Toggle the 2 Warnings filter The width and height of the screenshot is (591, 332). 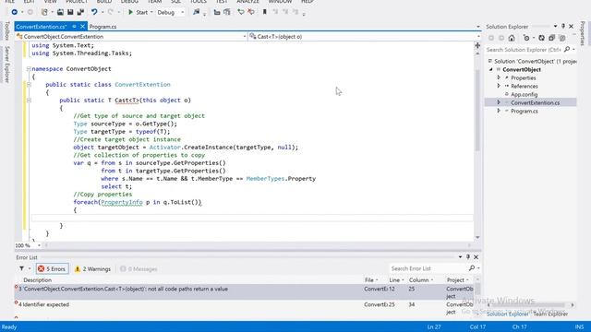pos(92,268)
